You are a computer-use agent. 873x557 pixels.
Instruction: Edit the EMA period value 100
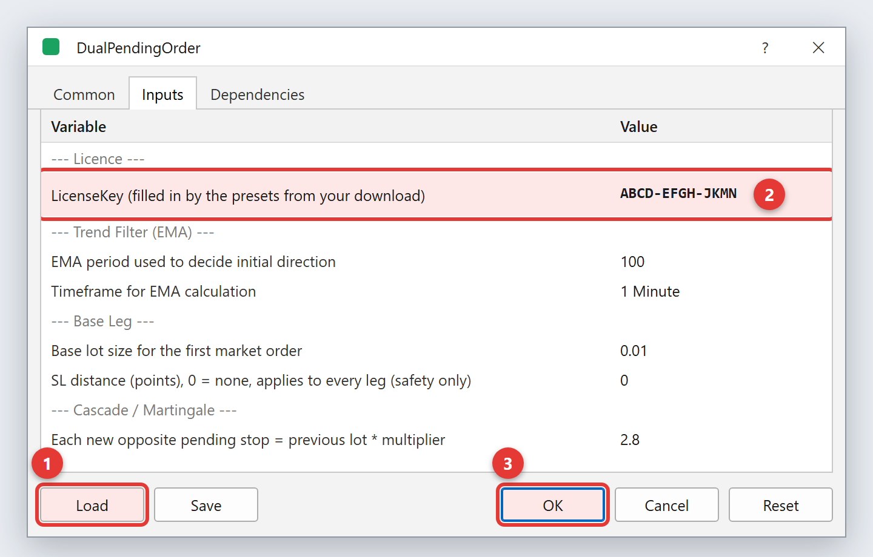632,262
